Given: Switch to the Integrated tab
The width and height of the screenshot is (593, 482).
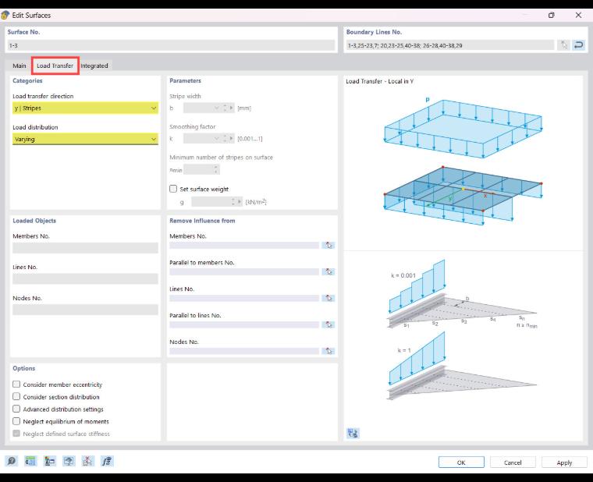Looking at the screenshot, I should [x=94, y=66].
